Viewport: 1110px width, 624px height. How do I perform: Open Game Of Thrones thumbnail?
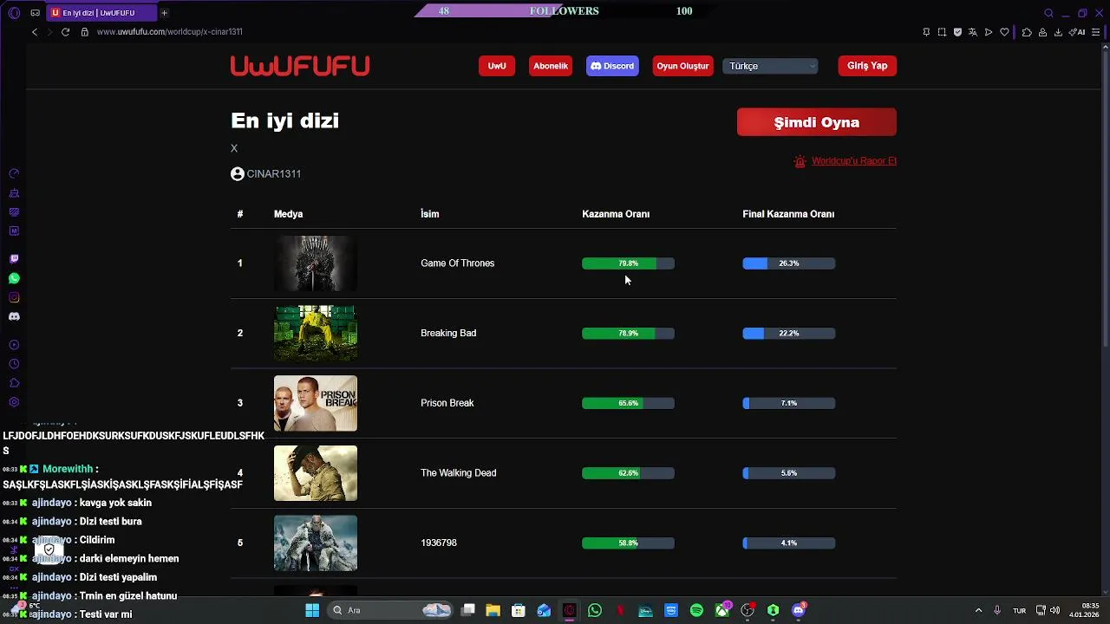[x=316, y=263]
